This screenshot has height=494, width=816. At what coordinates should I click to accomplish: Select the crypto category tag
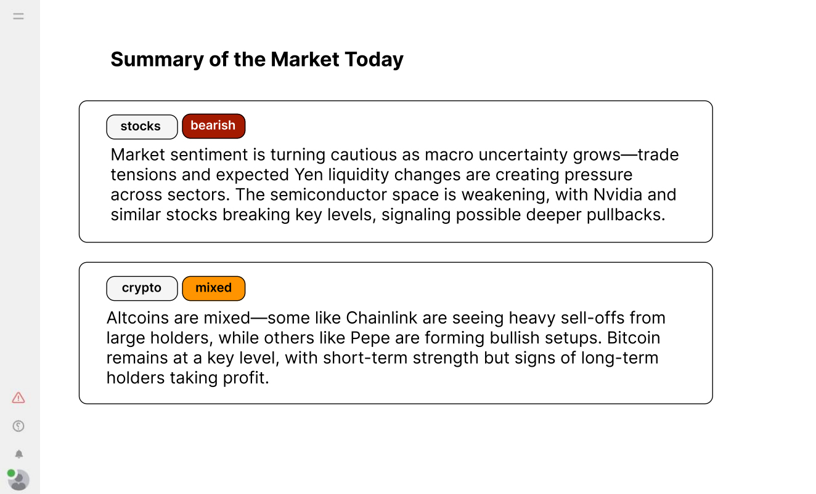(x=142, y=289)
